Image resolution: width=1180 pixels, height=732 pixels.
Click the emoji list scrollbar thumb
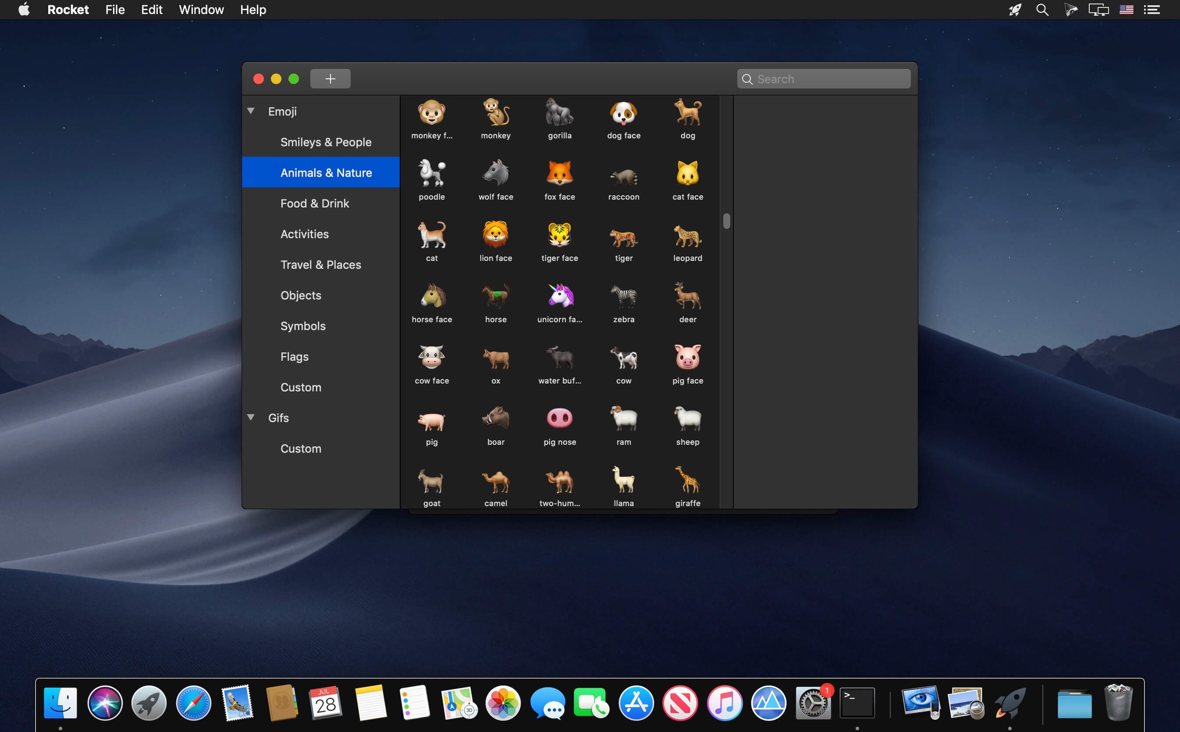click(x=726, y=221)
